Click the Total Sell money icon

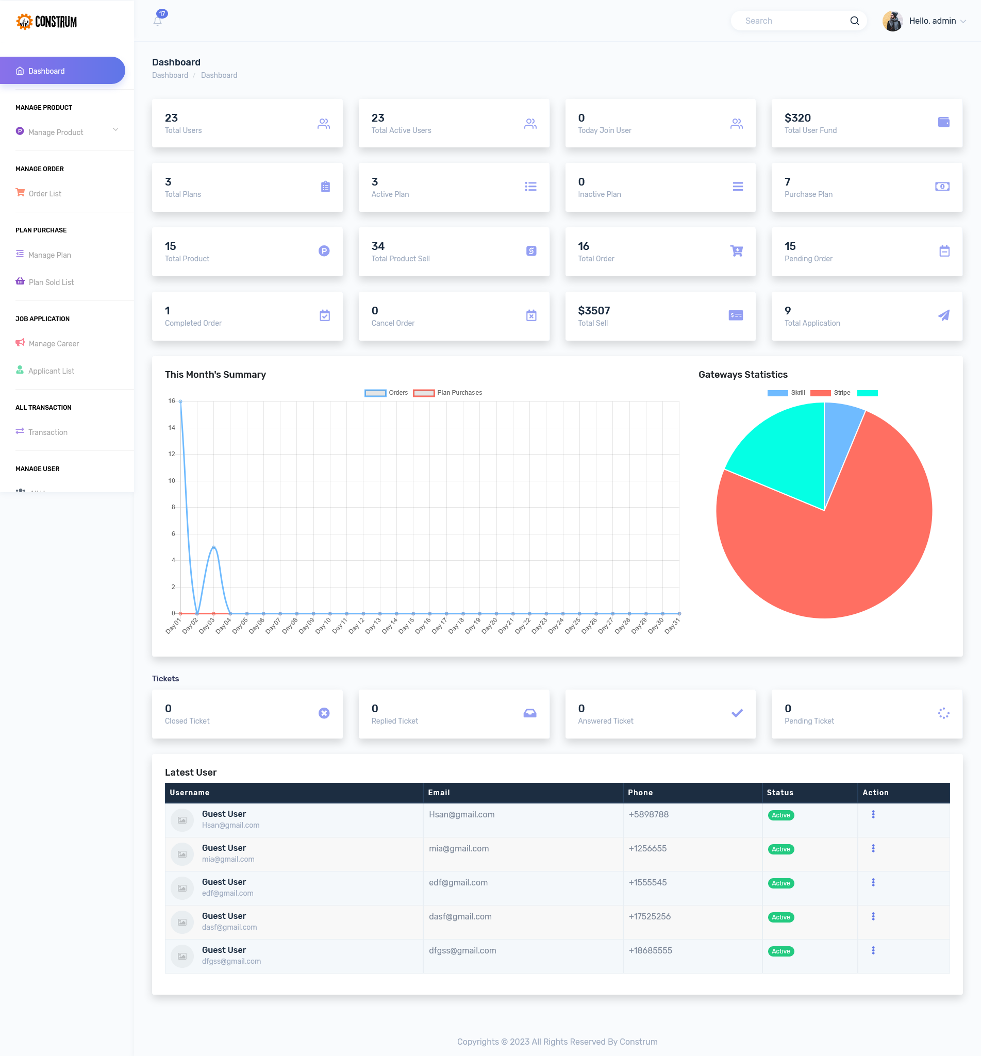[x=736, y=315]
